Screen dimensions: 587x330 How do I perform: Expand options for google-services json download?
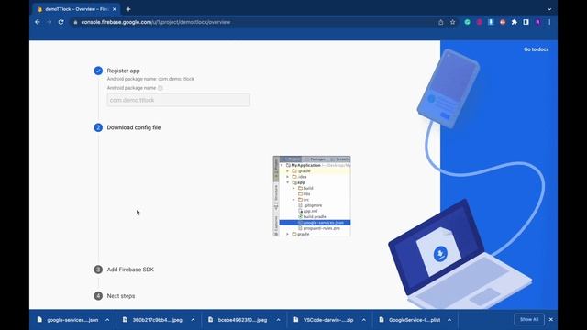point(107,320)
